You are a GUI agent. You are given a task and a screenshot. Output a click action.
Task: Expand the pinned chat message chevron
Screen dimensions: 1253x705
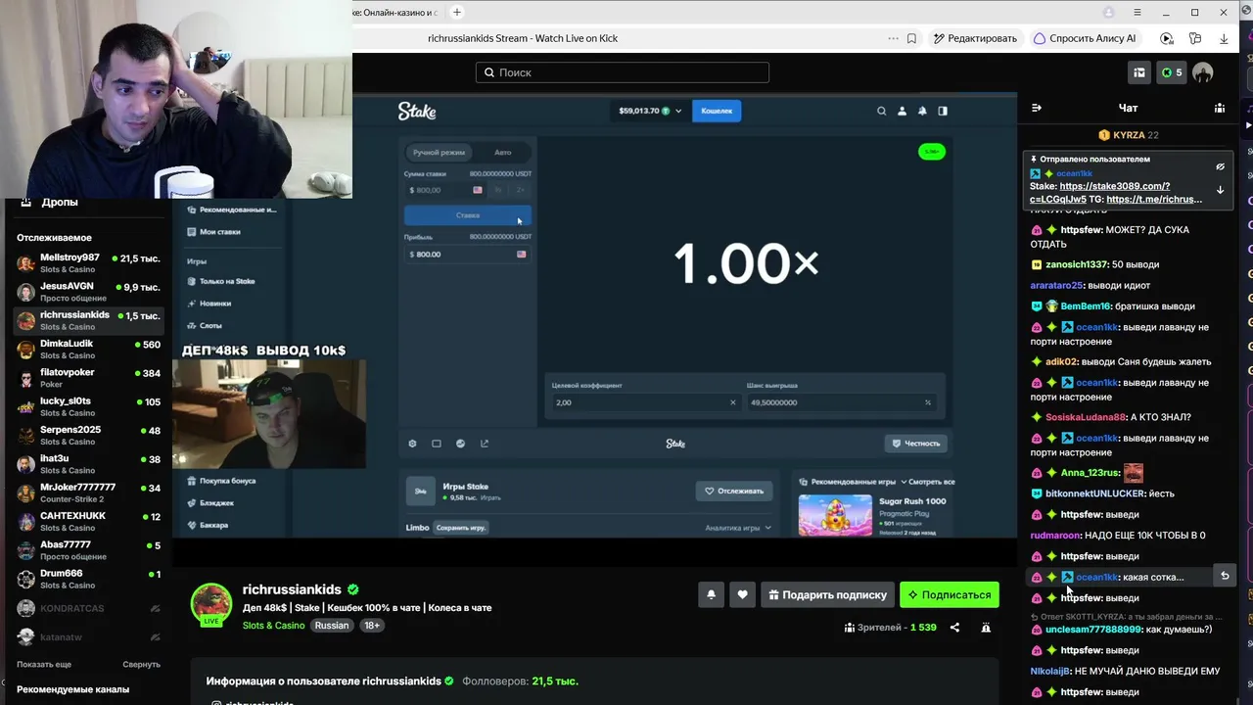pyautogui.click(x=1220, y=190)
